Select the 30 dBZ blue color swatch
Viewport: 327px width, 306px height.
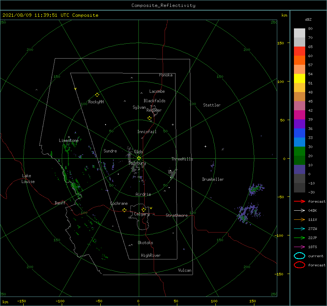click(299, 142)
